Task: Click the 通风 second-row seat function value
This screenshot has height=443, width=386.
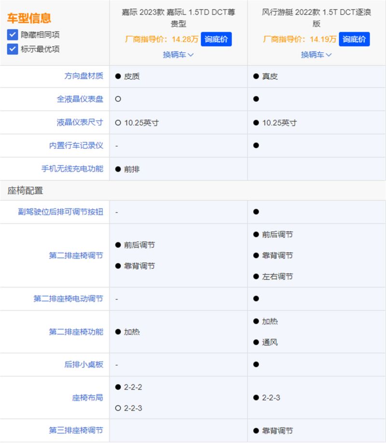Action: tap(270, 343)
